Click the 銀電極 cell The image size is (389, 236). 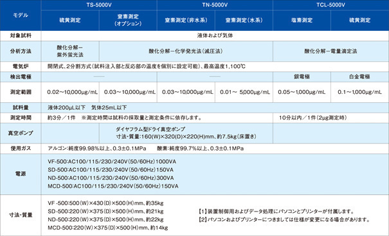tap(302, 77)
